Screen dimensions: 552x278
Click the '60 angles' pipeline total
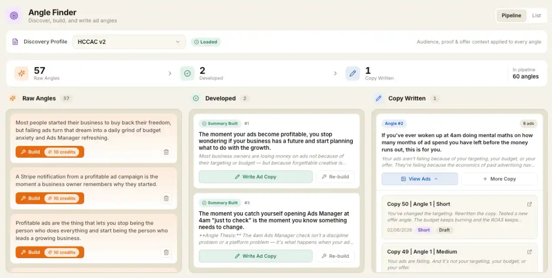tap(526, 77)
